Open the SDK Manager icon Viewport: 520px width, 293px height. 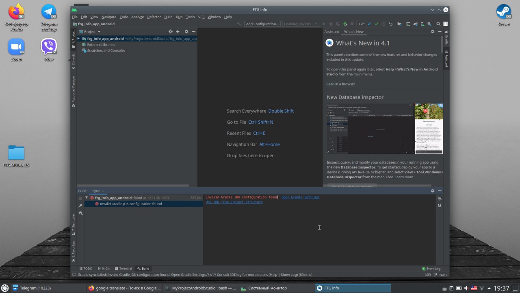pos(429,24)
